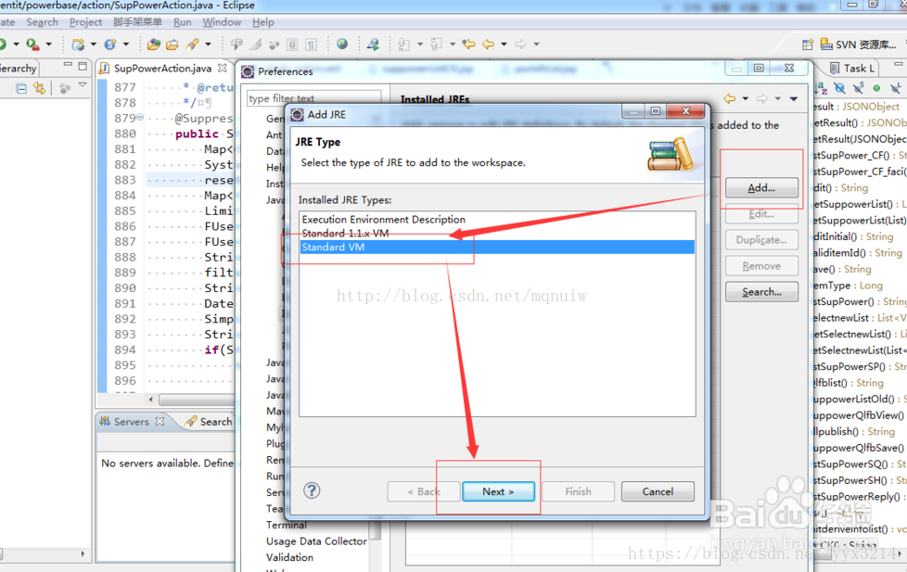The height and width of the screenshot is (572, 907).
Task: Toggle Link with Editor icon in left panel
Action: (39, 88)
